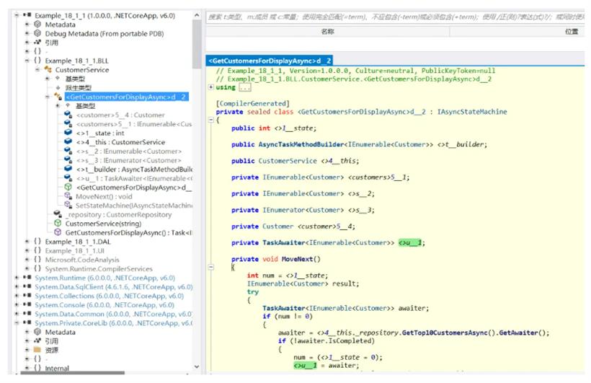Open AsyncTaskMethodBuilder type link in code
The width and height of the screenshot is (591, 383).
(301, 144)
